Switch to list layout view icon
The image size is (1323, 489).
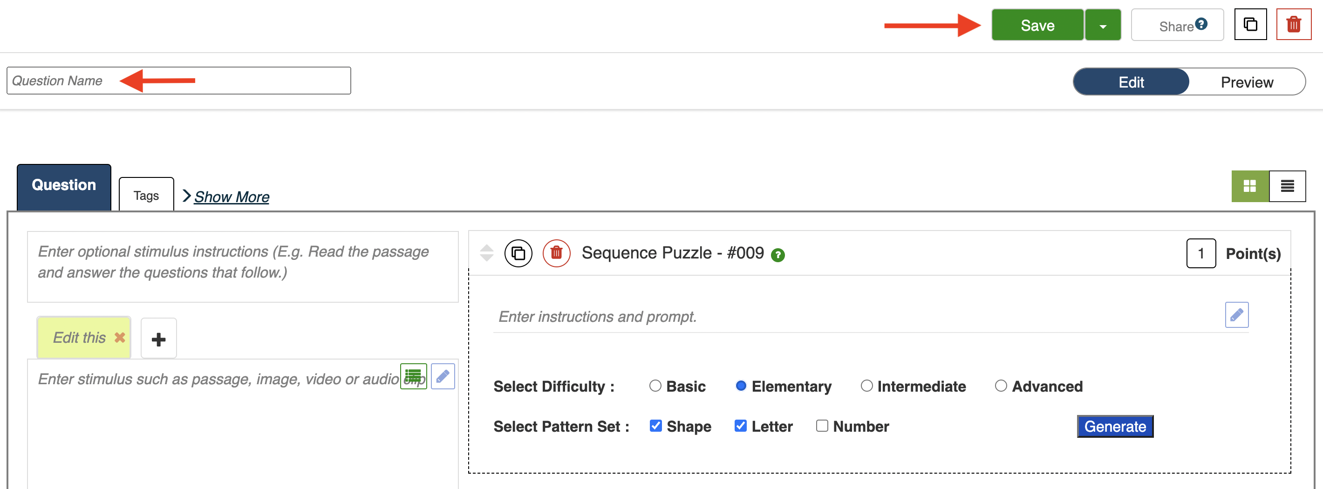(x=1287, y=186)
